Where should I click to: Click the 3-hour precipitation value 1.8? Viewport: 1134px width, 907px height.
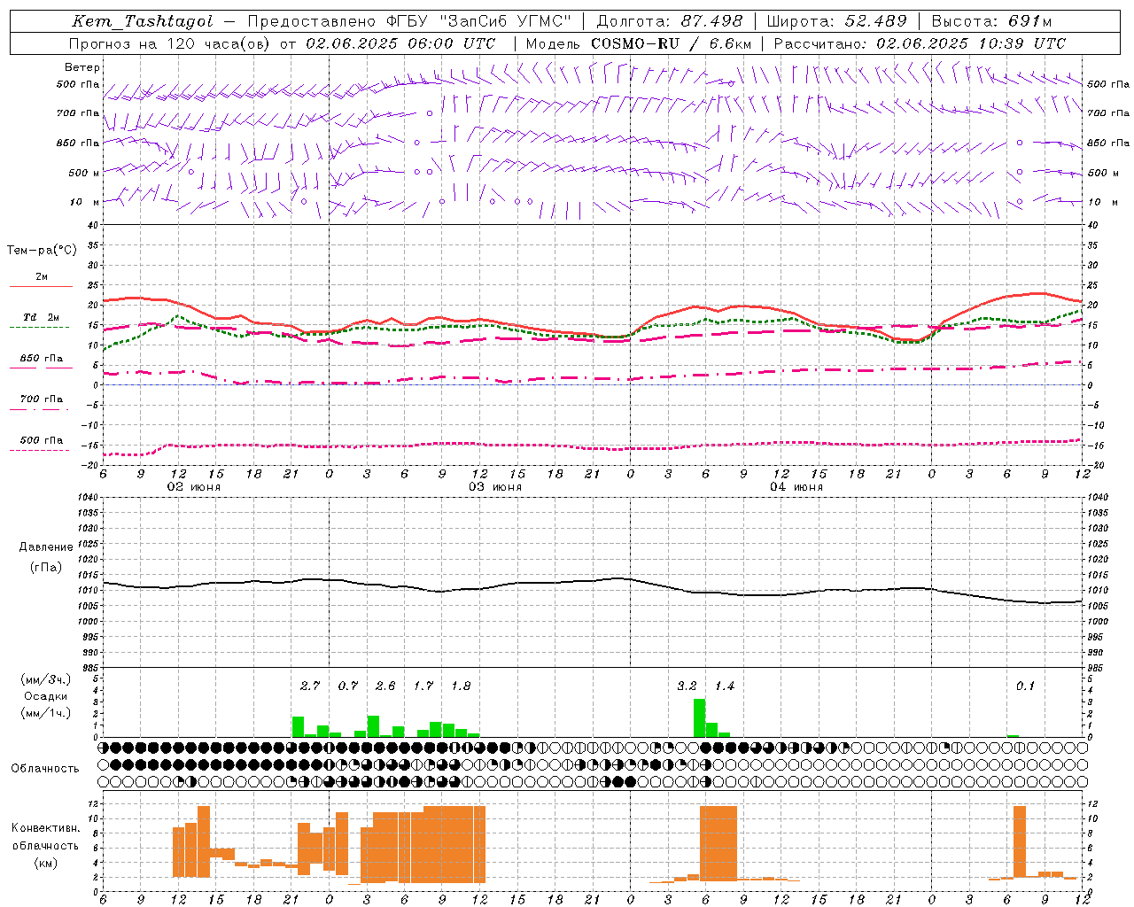click(x=461, y=686)
